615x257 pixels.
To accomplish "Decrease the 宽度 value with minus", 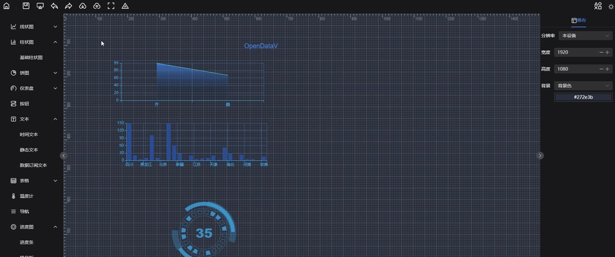I will (602, 52).
